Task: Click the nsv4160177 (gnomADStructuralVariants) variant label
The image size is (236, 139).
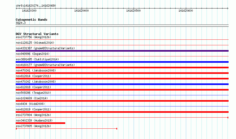Action: pyautogui.click(x=45, y=65)
